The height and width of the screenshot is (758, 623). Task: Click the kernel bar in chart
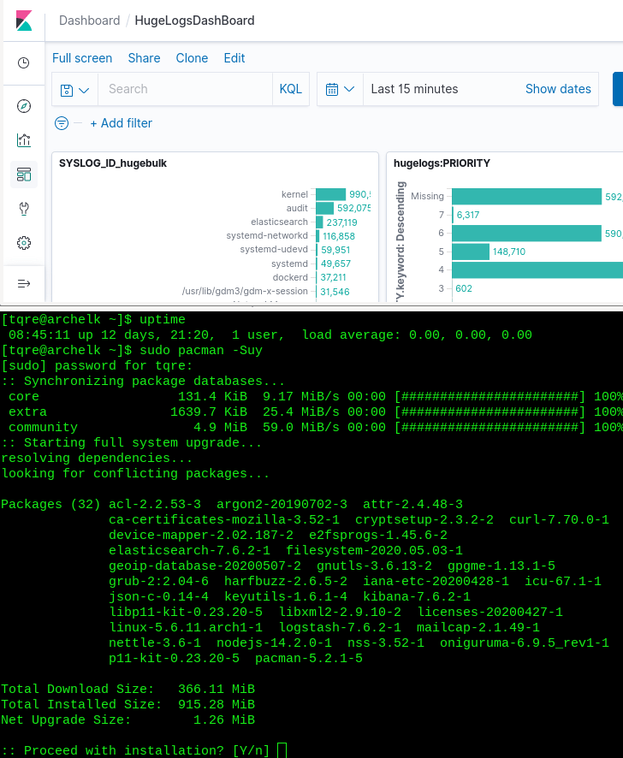pos(331,194)
